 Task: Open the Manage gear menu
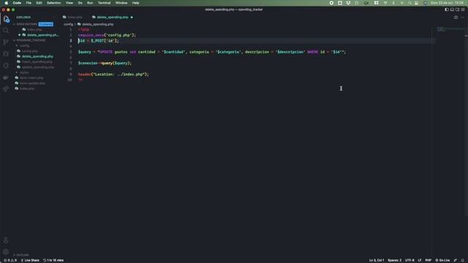6,251
